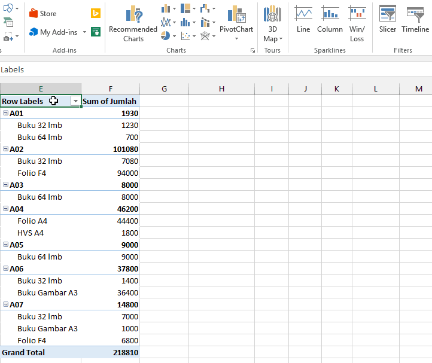Select the Sum of Jumlah header cell
432x363 pixels.
click(x=111, y=101)
